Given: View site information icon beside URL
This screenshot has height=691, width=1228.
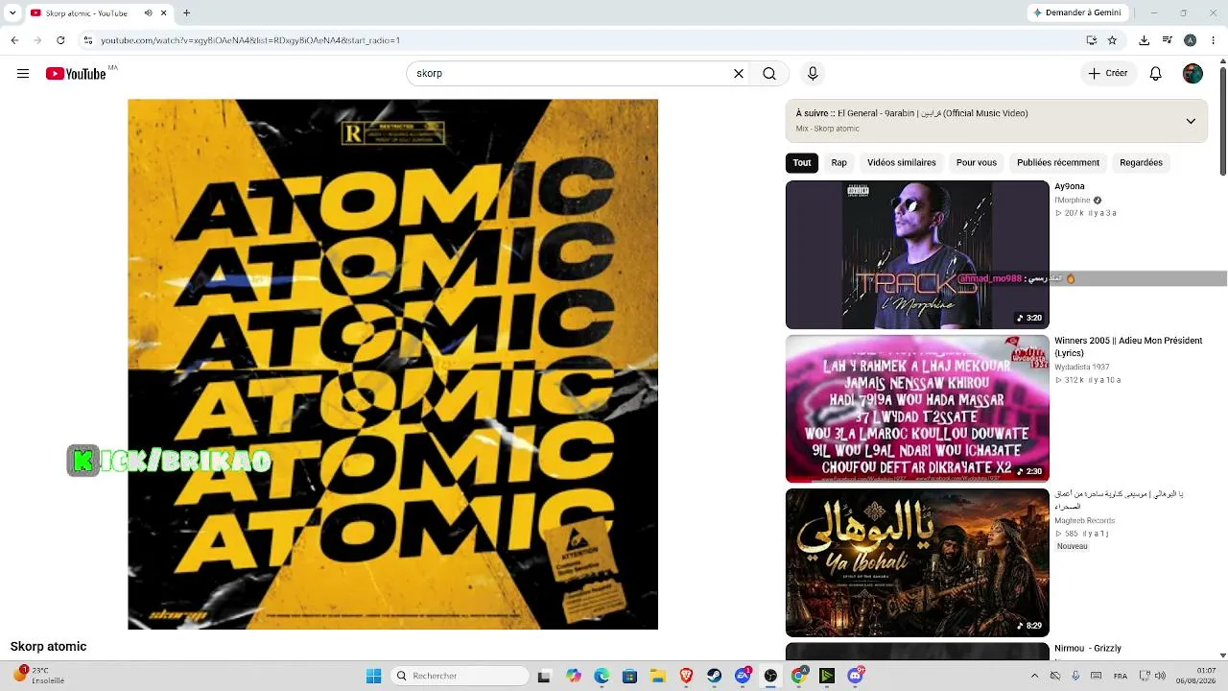Looking at the screenshot, I should [88, 40].
